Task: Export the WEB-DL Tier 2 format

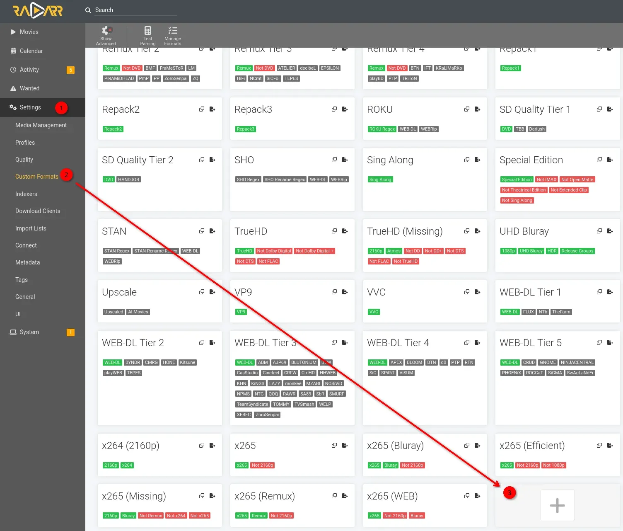Action: (212, 342)
